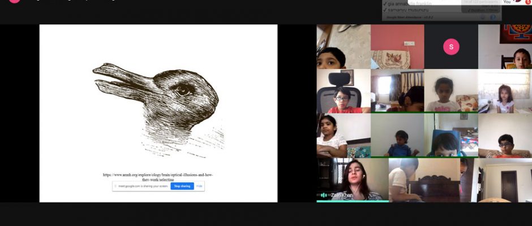The height and width of the screenshot is (226, 532).
Task: Select the tile showing an empty room with door
Action: pyautogui.click(x=496, y=180)
